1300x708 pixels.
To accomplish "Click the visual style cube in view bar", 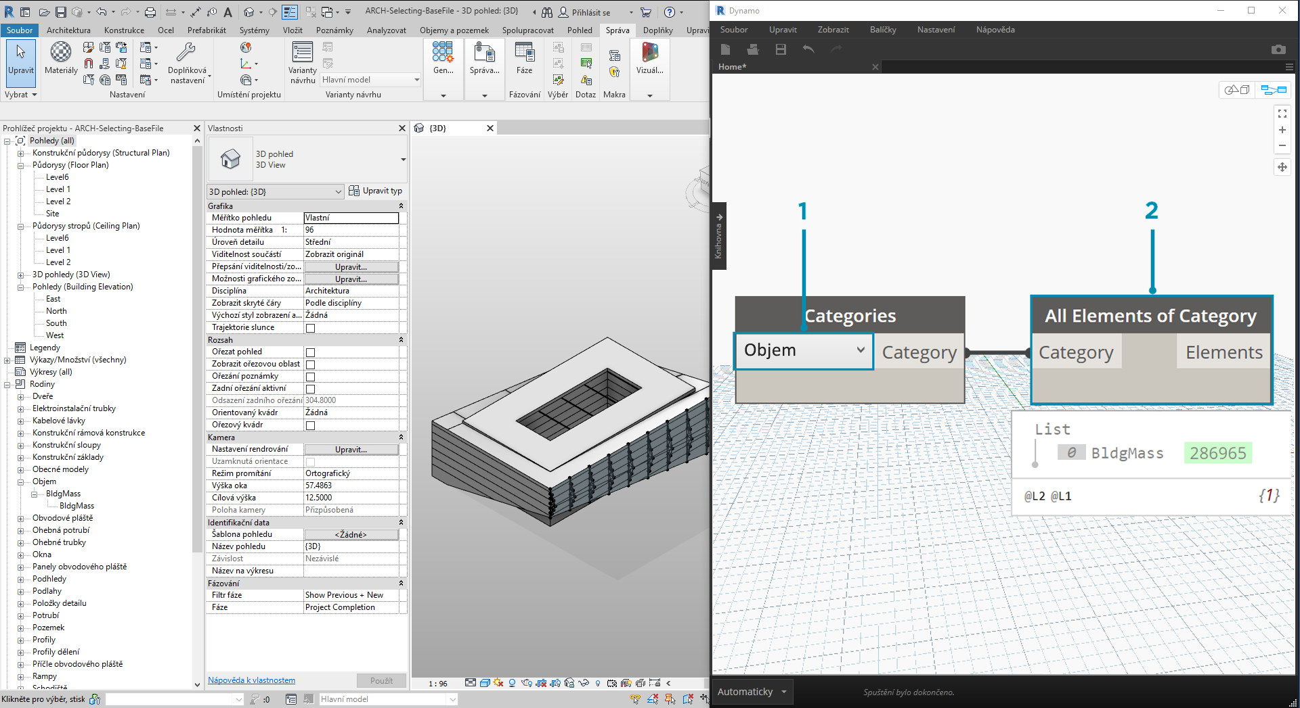I will (x=485, y=683).
